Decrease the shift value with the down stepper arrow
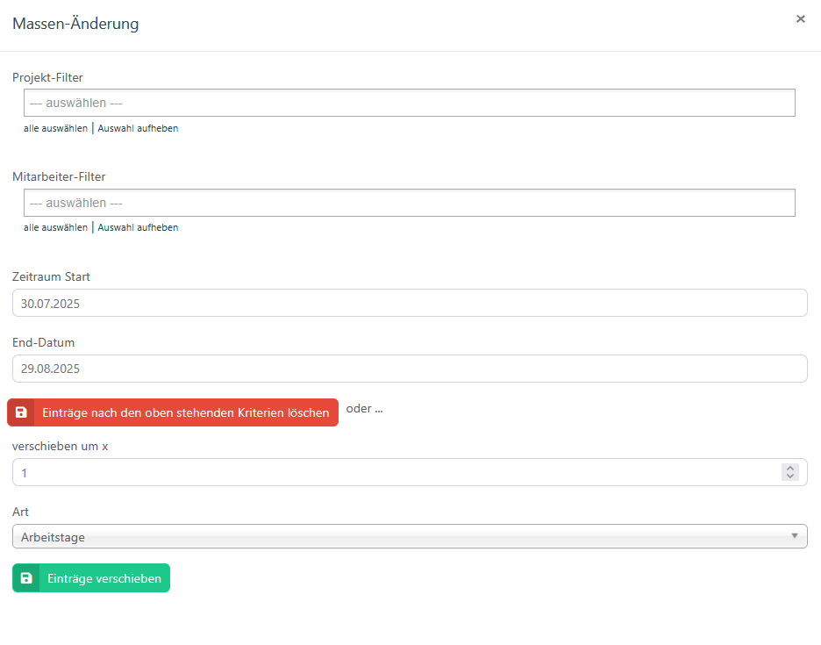 790,476
